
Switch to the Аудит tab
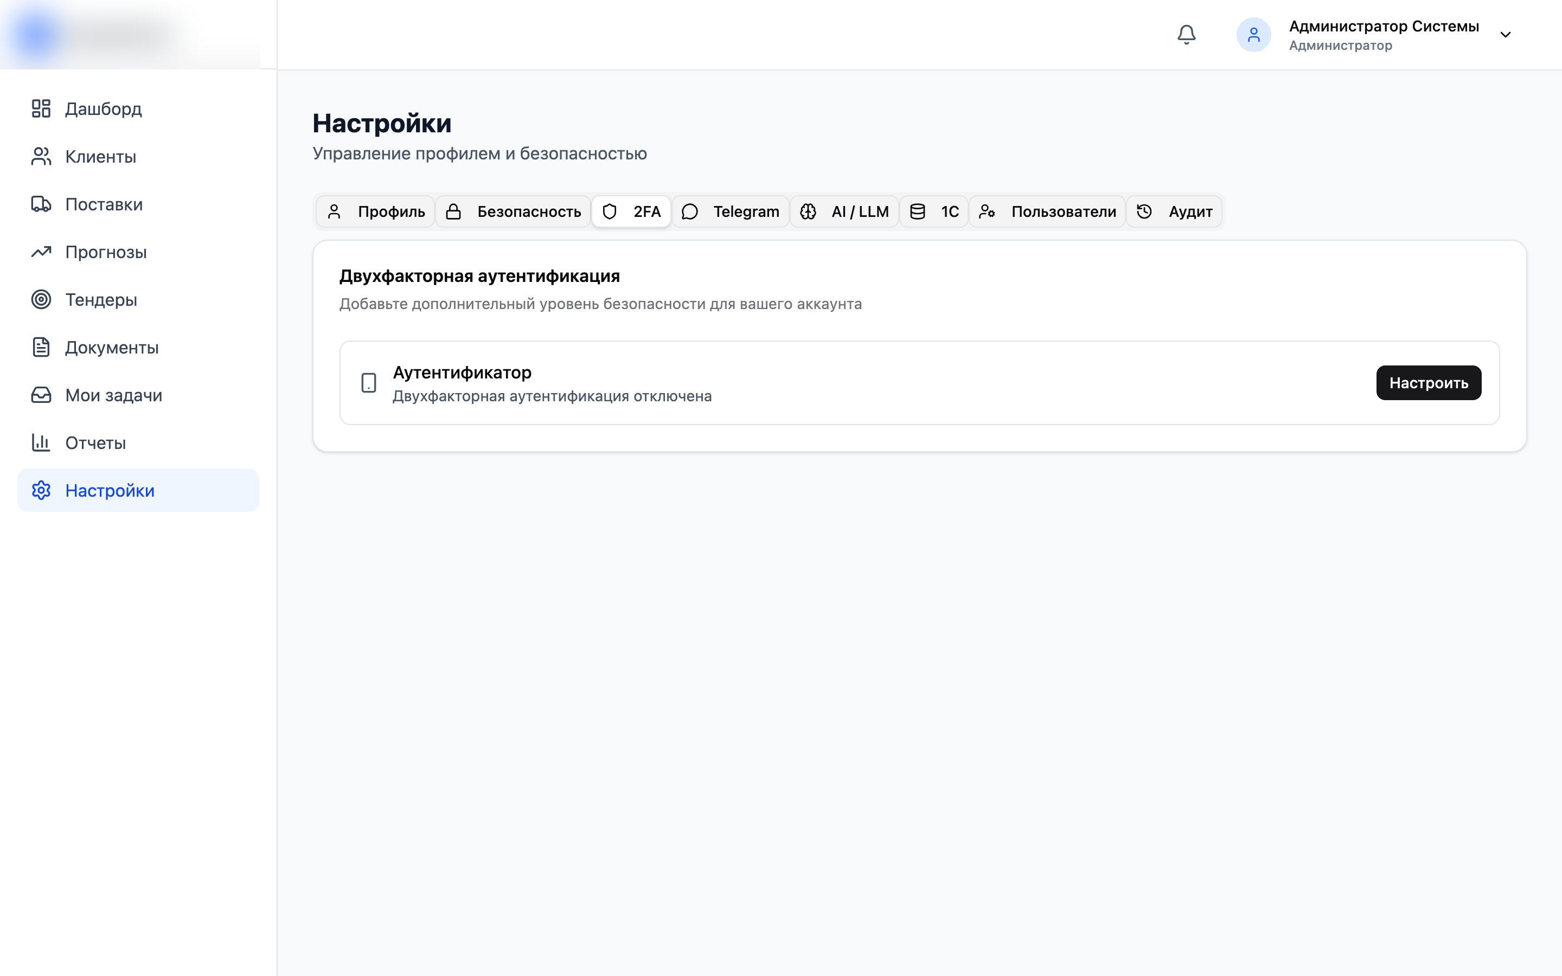[1174, 211]
